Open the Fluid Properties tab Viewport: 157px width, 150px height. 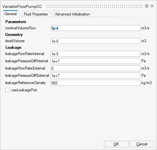[36, 14]
